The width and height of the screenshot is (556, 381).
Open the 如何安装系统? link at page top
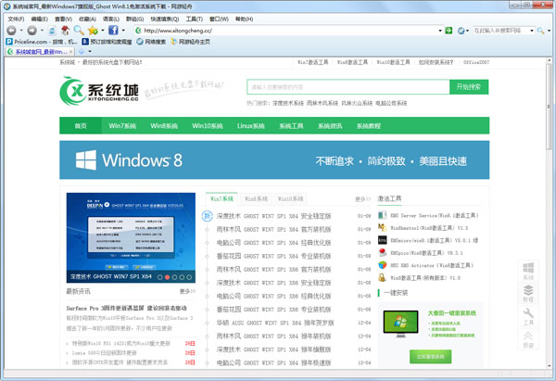pos(436,62)
